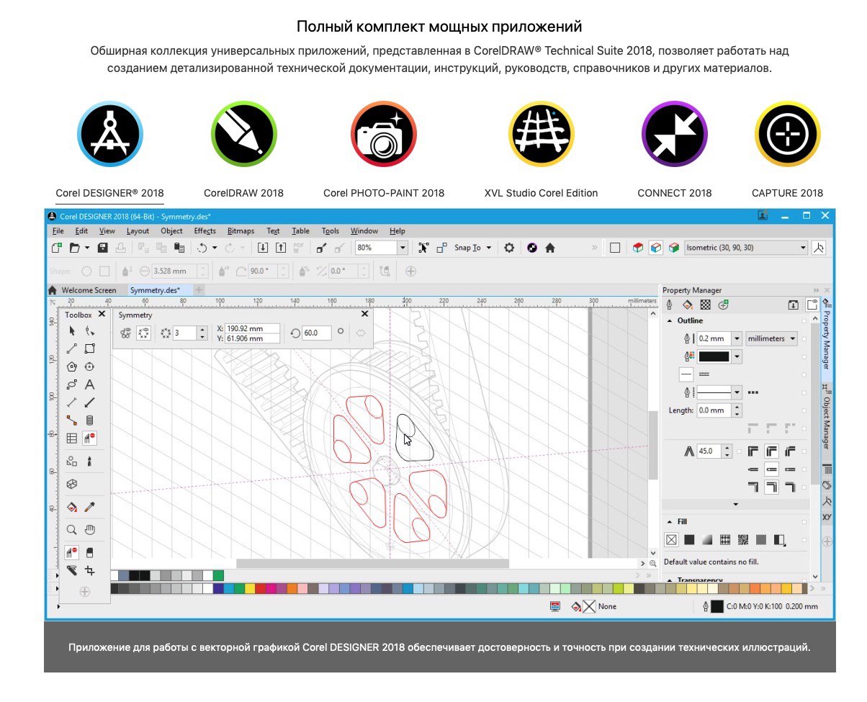The width and height of the screenshot is (867, 702).
Task: Open the CorelDRAW 2018 product tab
Action: pyautogui.click(x=243, y=193)
